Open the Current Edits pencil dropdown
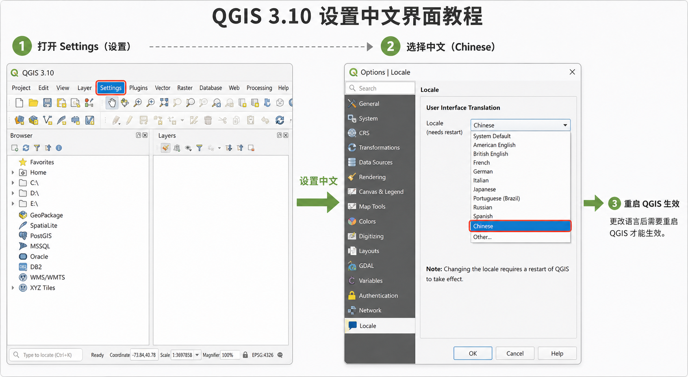 pos(116,120)
